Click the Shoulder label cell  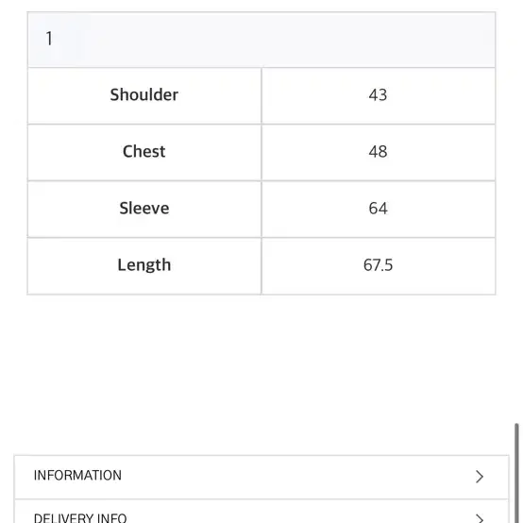pos(144,94)
